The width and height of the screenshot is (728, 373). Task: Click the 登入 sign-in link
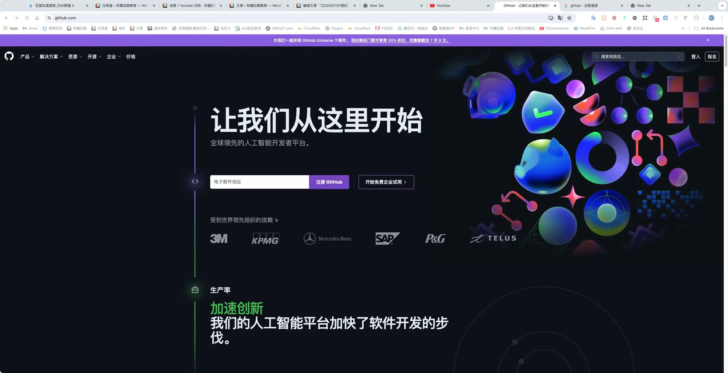[x=696, y=57]
